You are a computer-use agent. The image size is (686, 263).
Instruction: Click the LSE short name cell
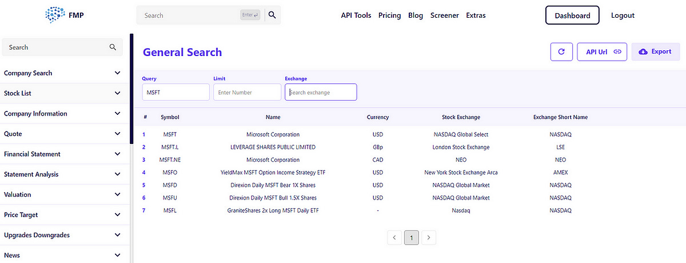point(560,148)
